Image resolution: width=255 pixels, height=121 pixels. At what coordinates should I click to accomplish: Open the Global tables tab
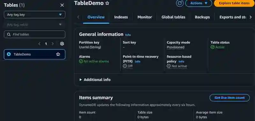coord(173,17)
